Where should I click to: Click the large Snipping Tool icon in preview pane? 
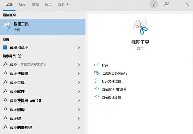pos(140,27)
